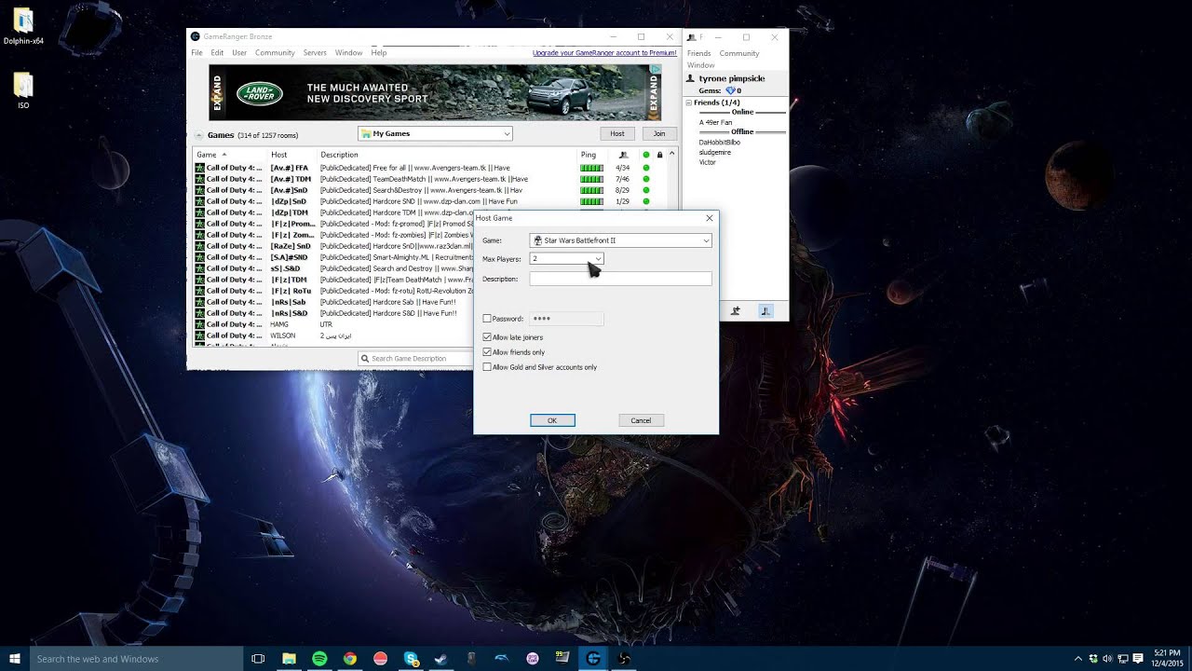Screen dimensions: 1192x671
Task: Open Community menu in friends window
Action: point(739,53)
